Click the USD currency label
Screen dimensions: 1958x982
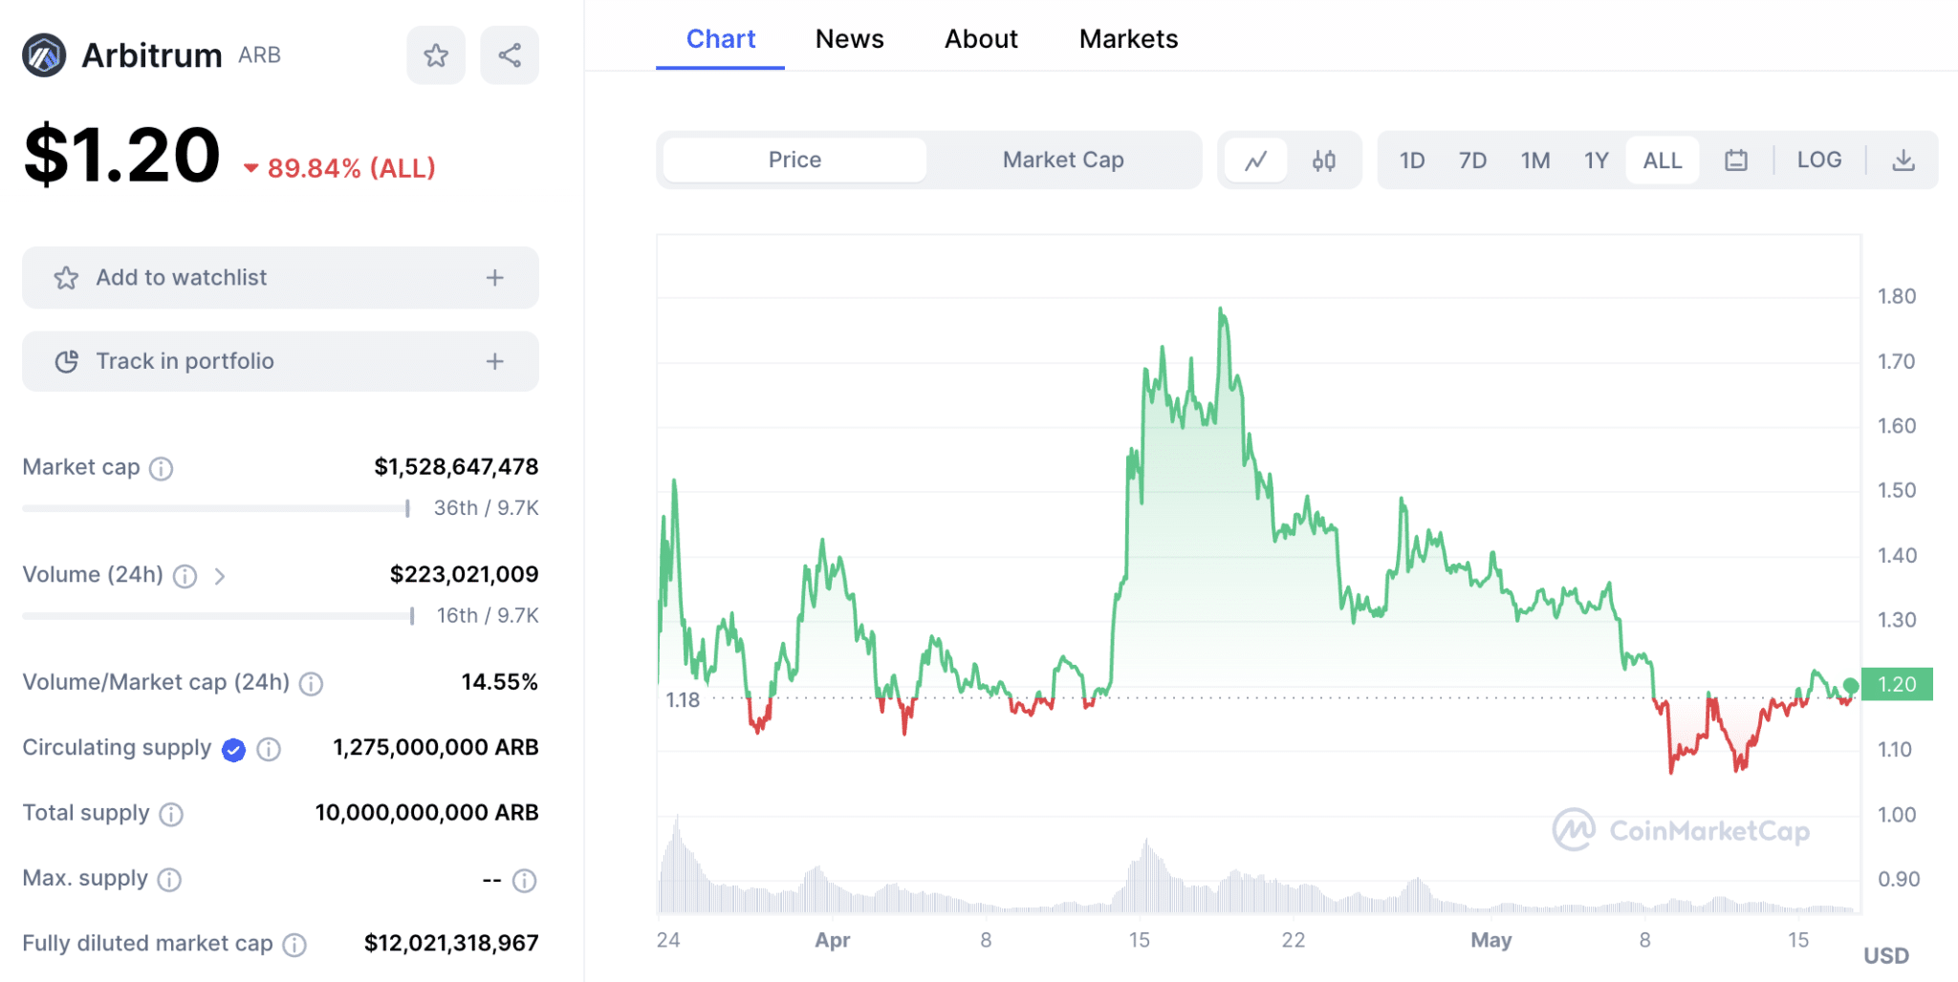pos(1885,955)
